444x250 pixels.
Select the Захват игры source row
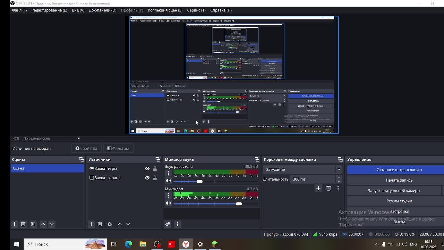123,168
